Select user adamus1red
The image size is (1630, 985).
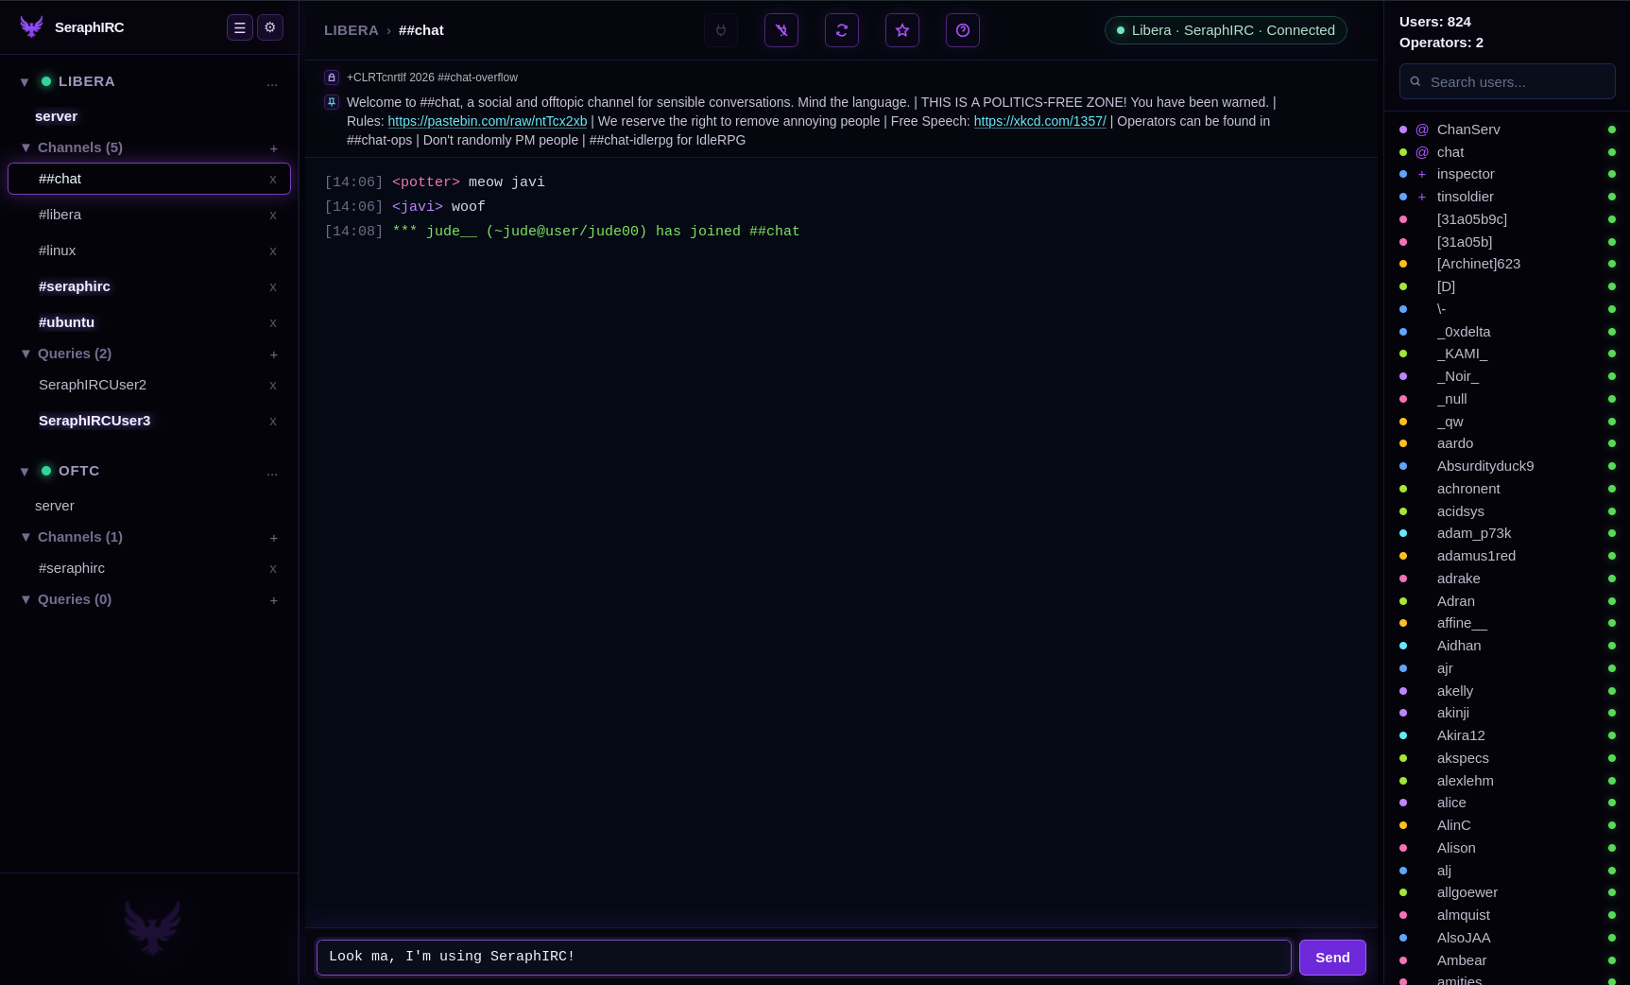[x=1507, y=556]
